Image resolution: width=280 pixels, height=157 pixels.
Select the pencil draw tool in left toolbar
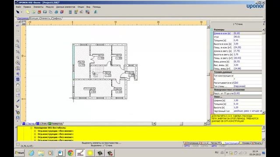17,101
